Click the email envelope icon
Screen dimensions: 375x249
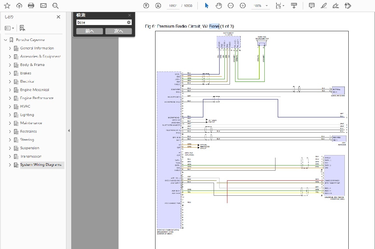[43, 6]
